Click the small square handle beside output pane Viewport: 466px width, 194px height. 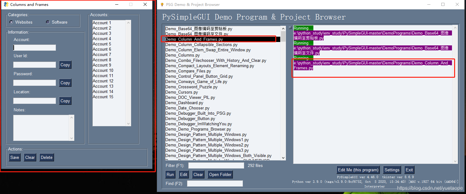click(290, 28)
